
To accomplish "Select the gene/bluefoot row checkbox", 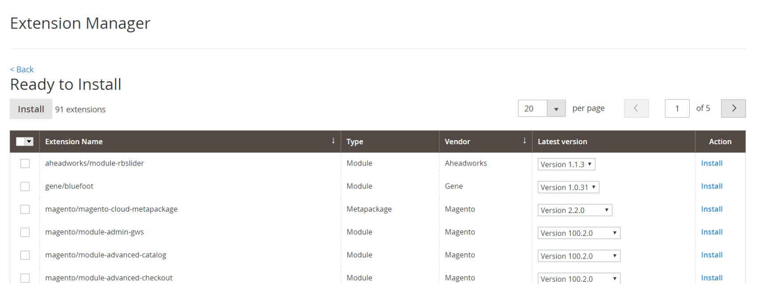I will coord(25,186).
